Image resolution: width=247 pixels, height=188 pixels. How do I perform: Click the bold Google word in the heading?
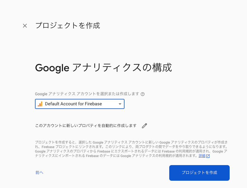(x=52, y=68)
